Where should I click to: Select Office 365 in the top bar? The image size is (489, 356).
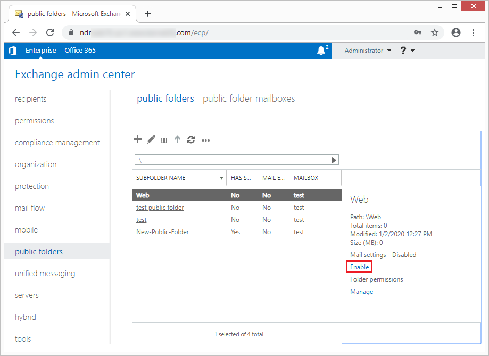click(80, 51)
